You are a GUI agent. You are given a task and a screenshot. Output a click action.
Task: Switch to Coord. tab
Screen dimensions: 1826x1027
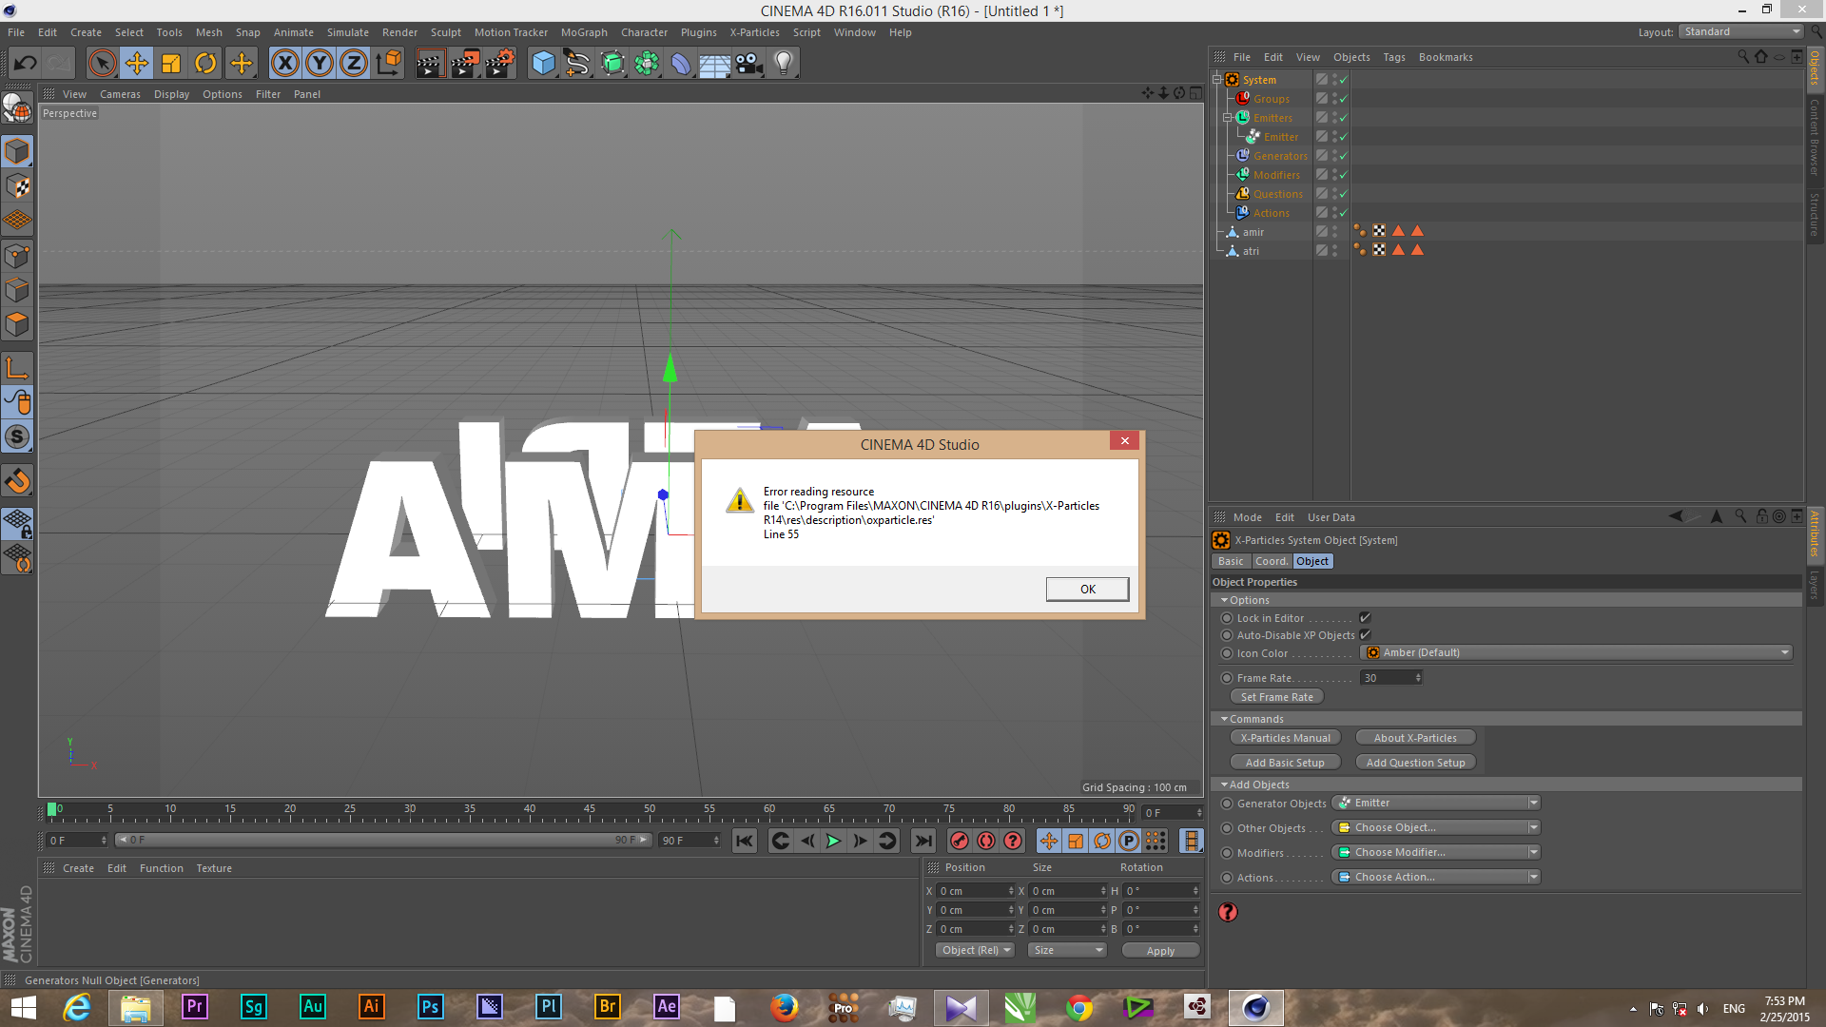point(1272,561)
